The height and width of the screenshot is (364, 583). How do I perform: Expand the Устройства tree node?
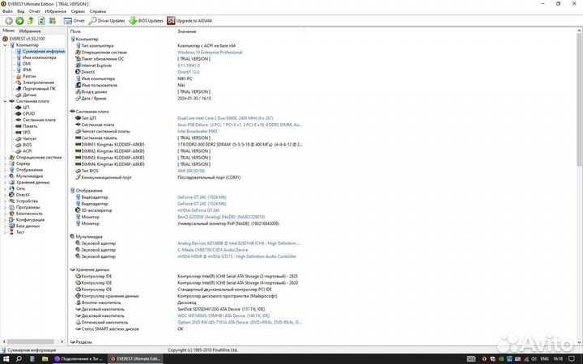click(5, 201)
